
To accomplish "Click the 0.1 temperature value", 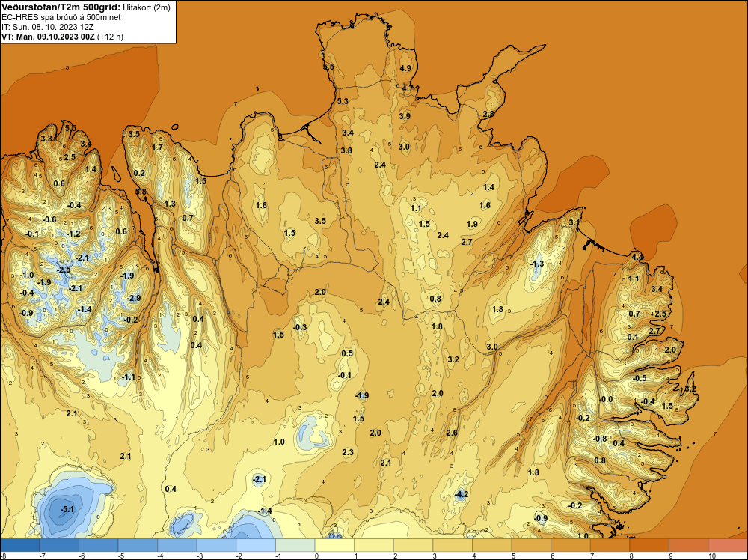I will click(633, 337).
